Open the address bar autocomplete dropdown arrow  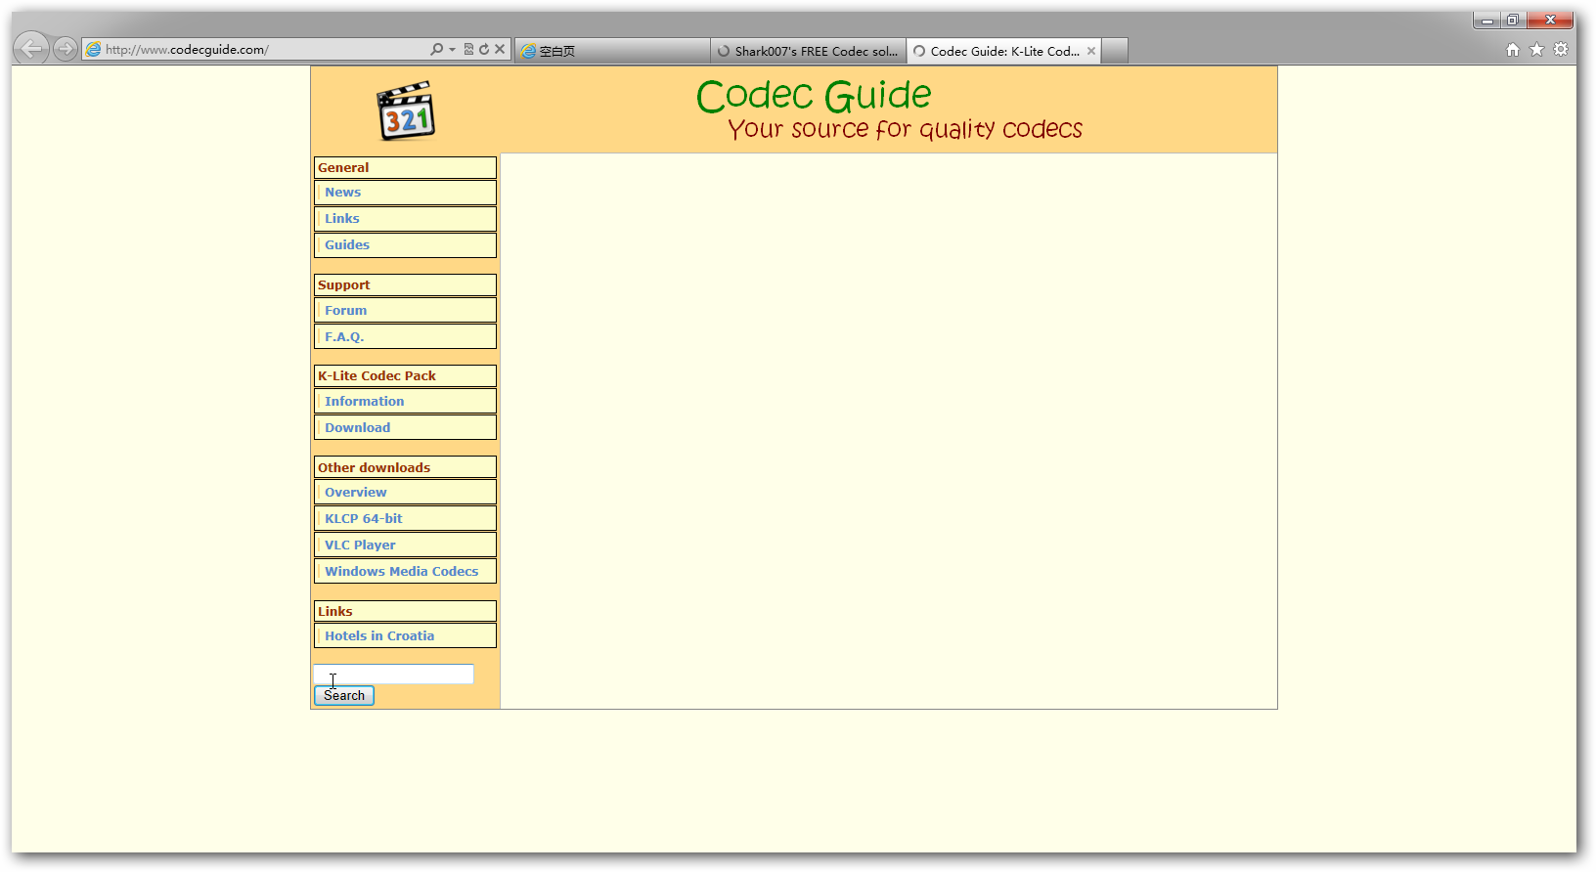452,49
